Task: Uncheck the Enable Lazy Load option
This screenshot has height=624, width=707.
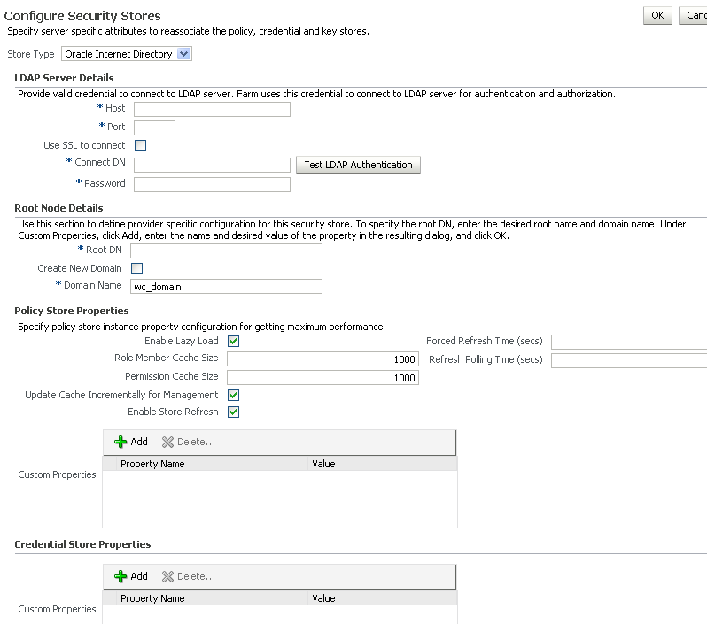Action: point(234,341)
